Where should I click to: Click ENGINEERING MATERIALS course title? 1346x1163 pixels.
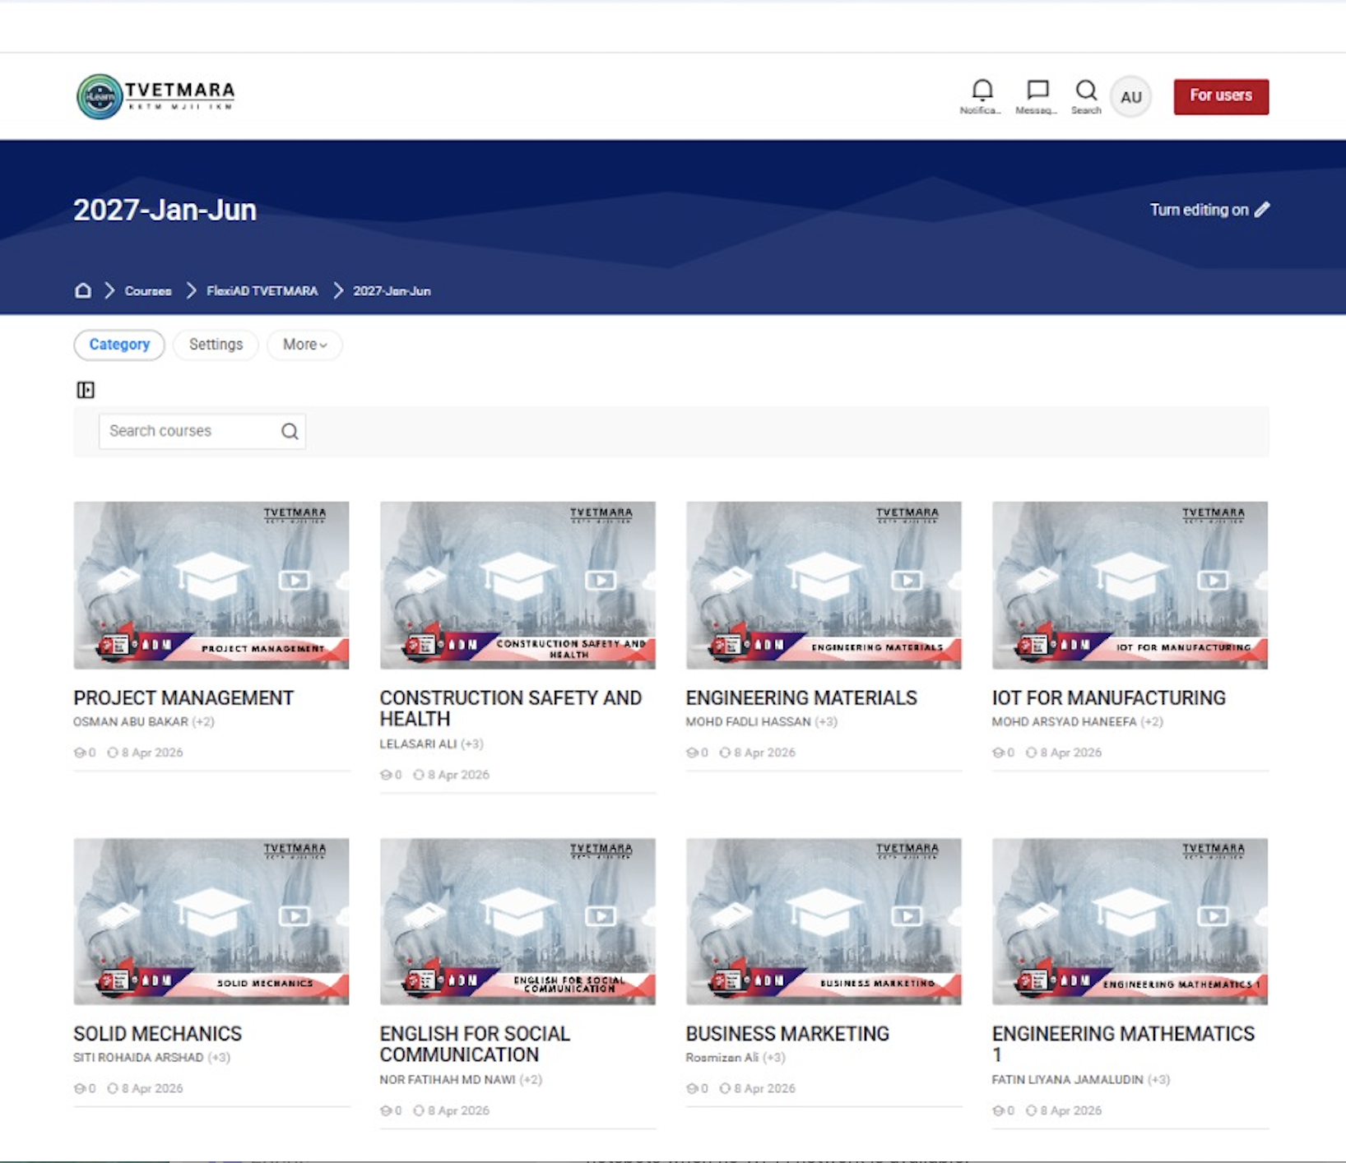coord(801,697)
